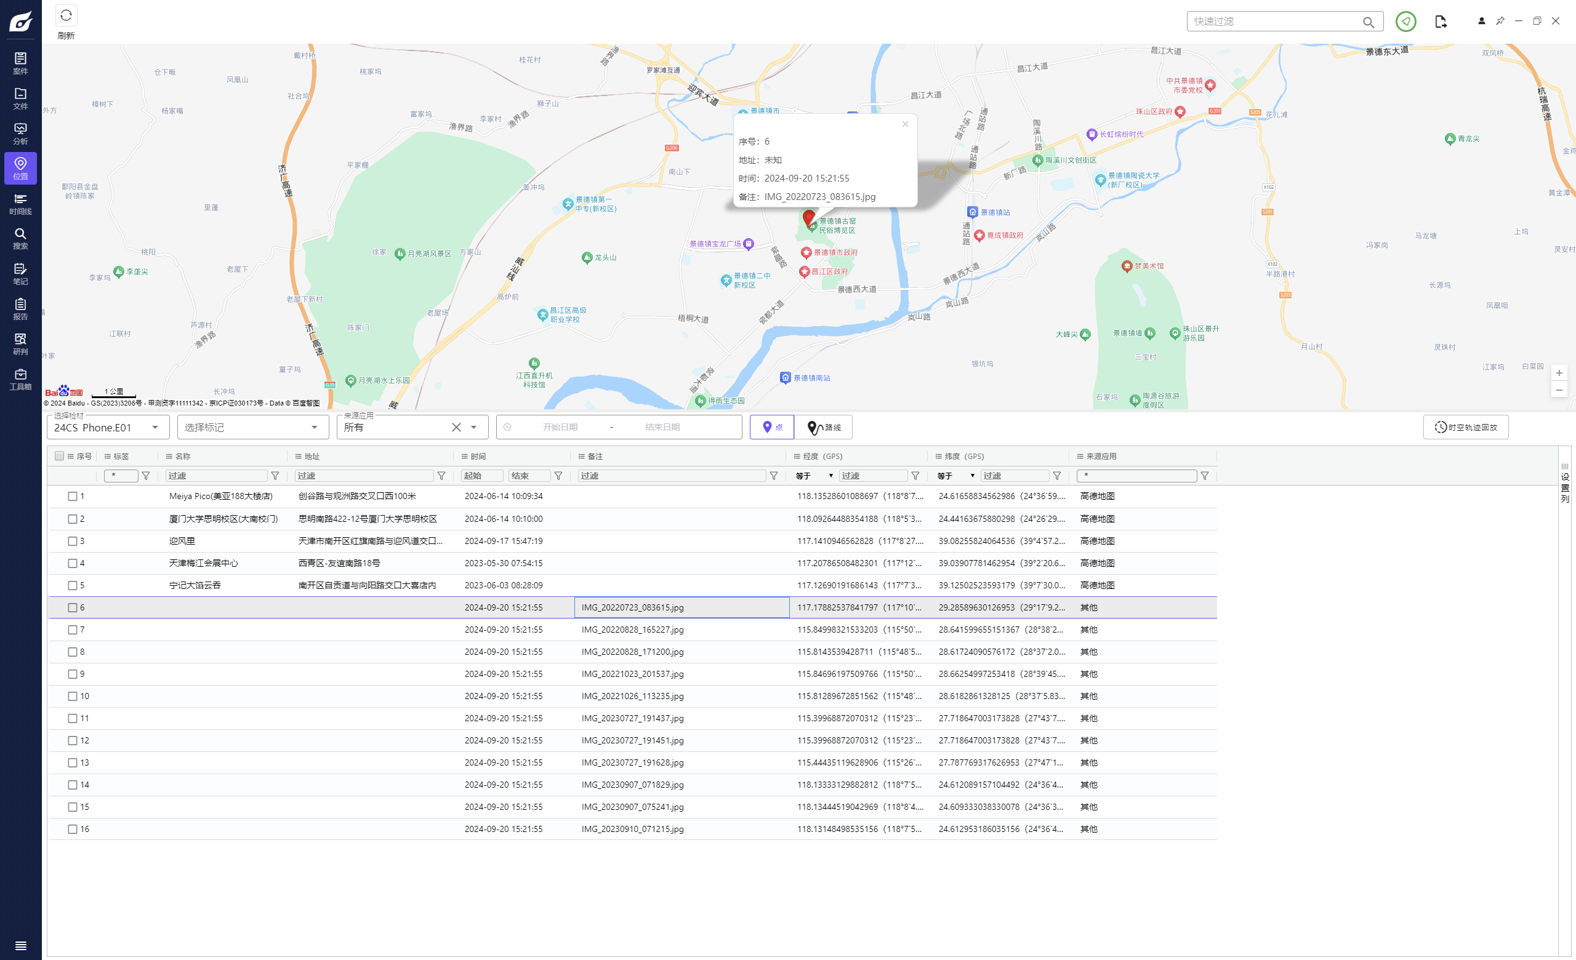Switch to 路线 (route) display mode
Viewport: 1576px width, 960px height.
[x=823, y=427]
